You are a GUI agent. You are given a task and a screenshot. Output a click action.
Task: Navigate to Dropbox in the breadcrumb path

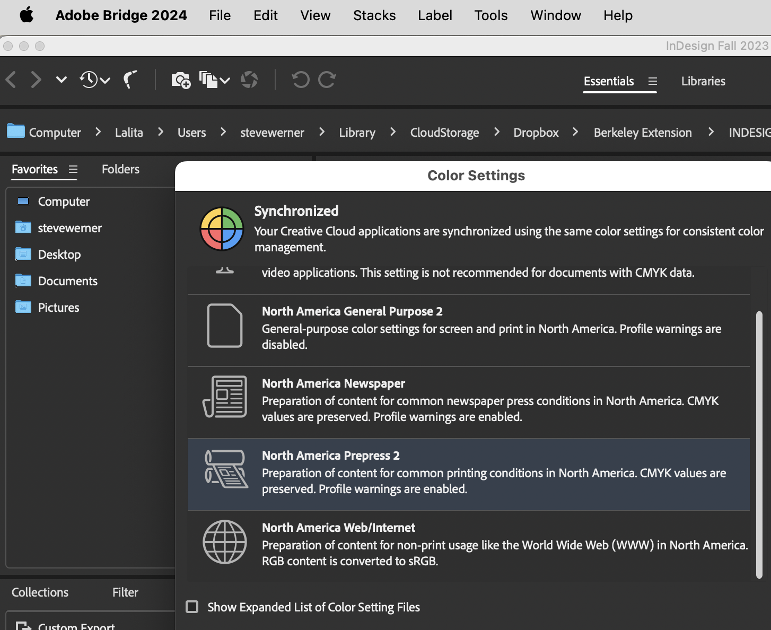click(536, 133)
